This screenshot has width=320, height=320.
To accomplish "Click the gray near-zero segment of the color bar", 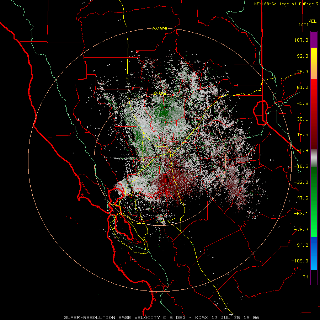I will 314,158.
